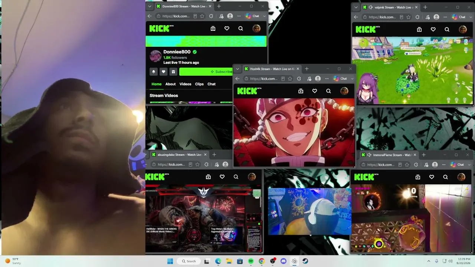Open a new tab in the DonnieeB00 window
Viewport: 475px width, 267px height.
(219, 6)
